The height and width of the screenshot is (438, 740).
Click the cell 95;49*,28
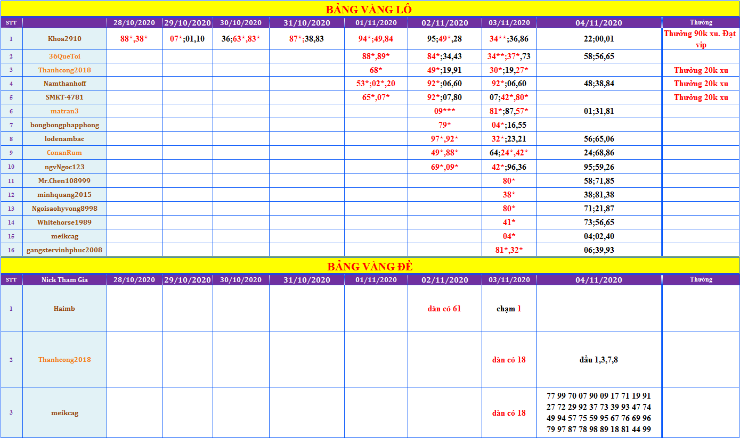tap(445, 38)
